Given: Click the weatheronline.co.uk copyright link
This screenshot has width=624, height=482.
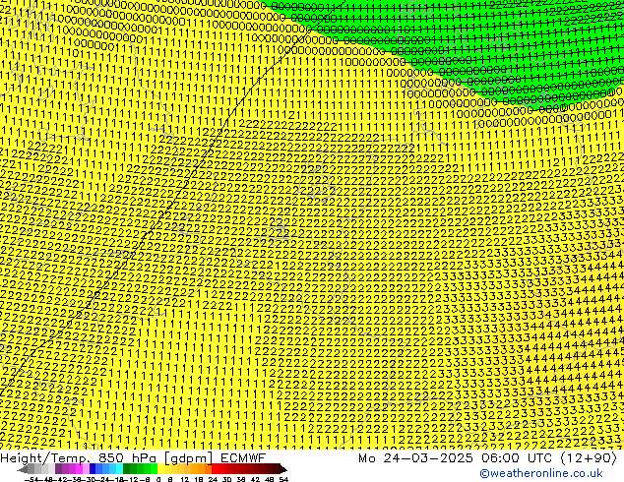Looking at the screenshot, I should [x=541, y=473].
